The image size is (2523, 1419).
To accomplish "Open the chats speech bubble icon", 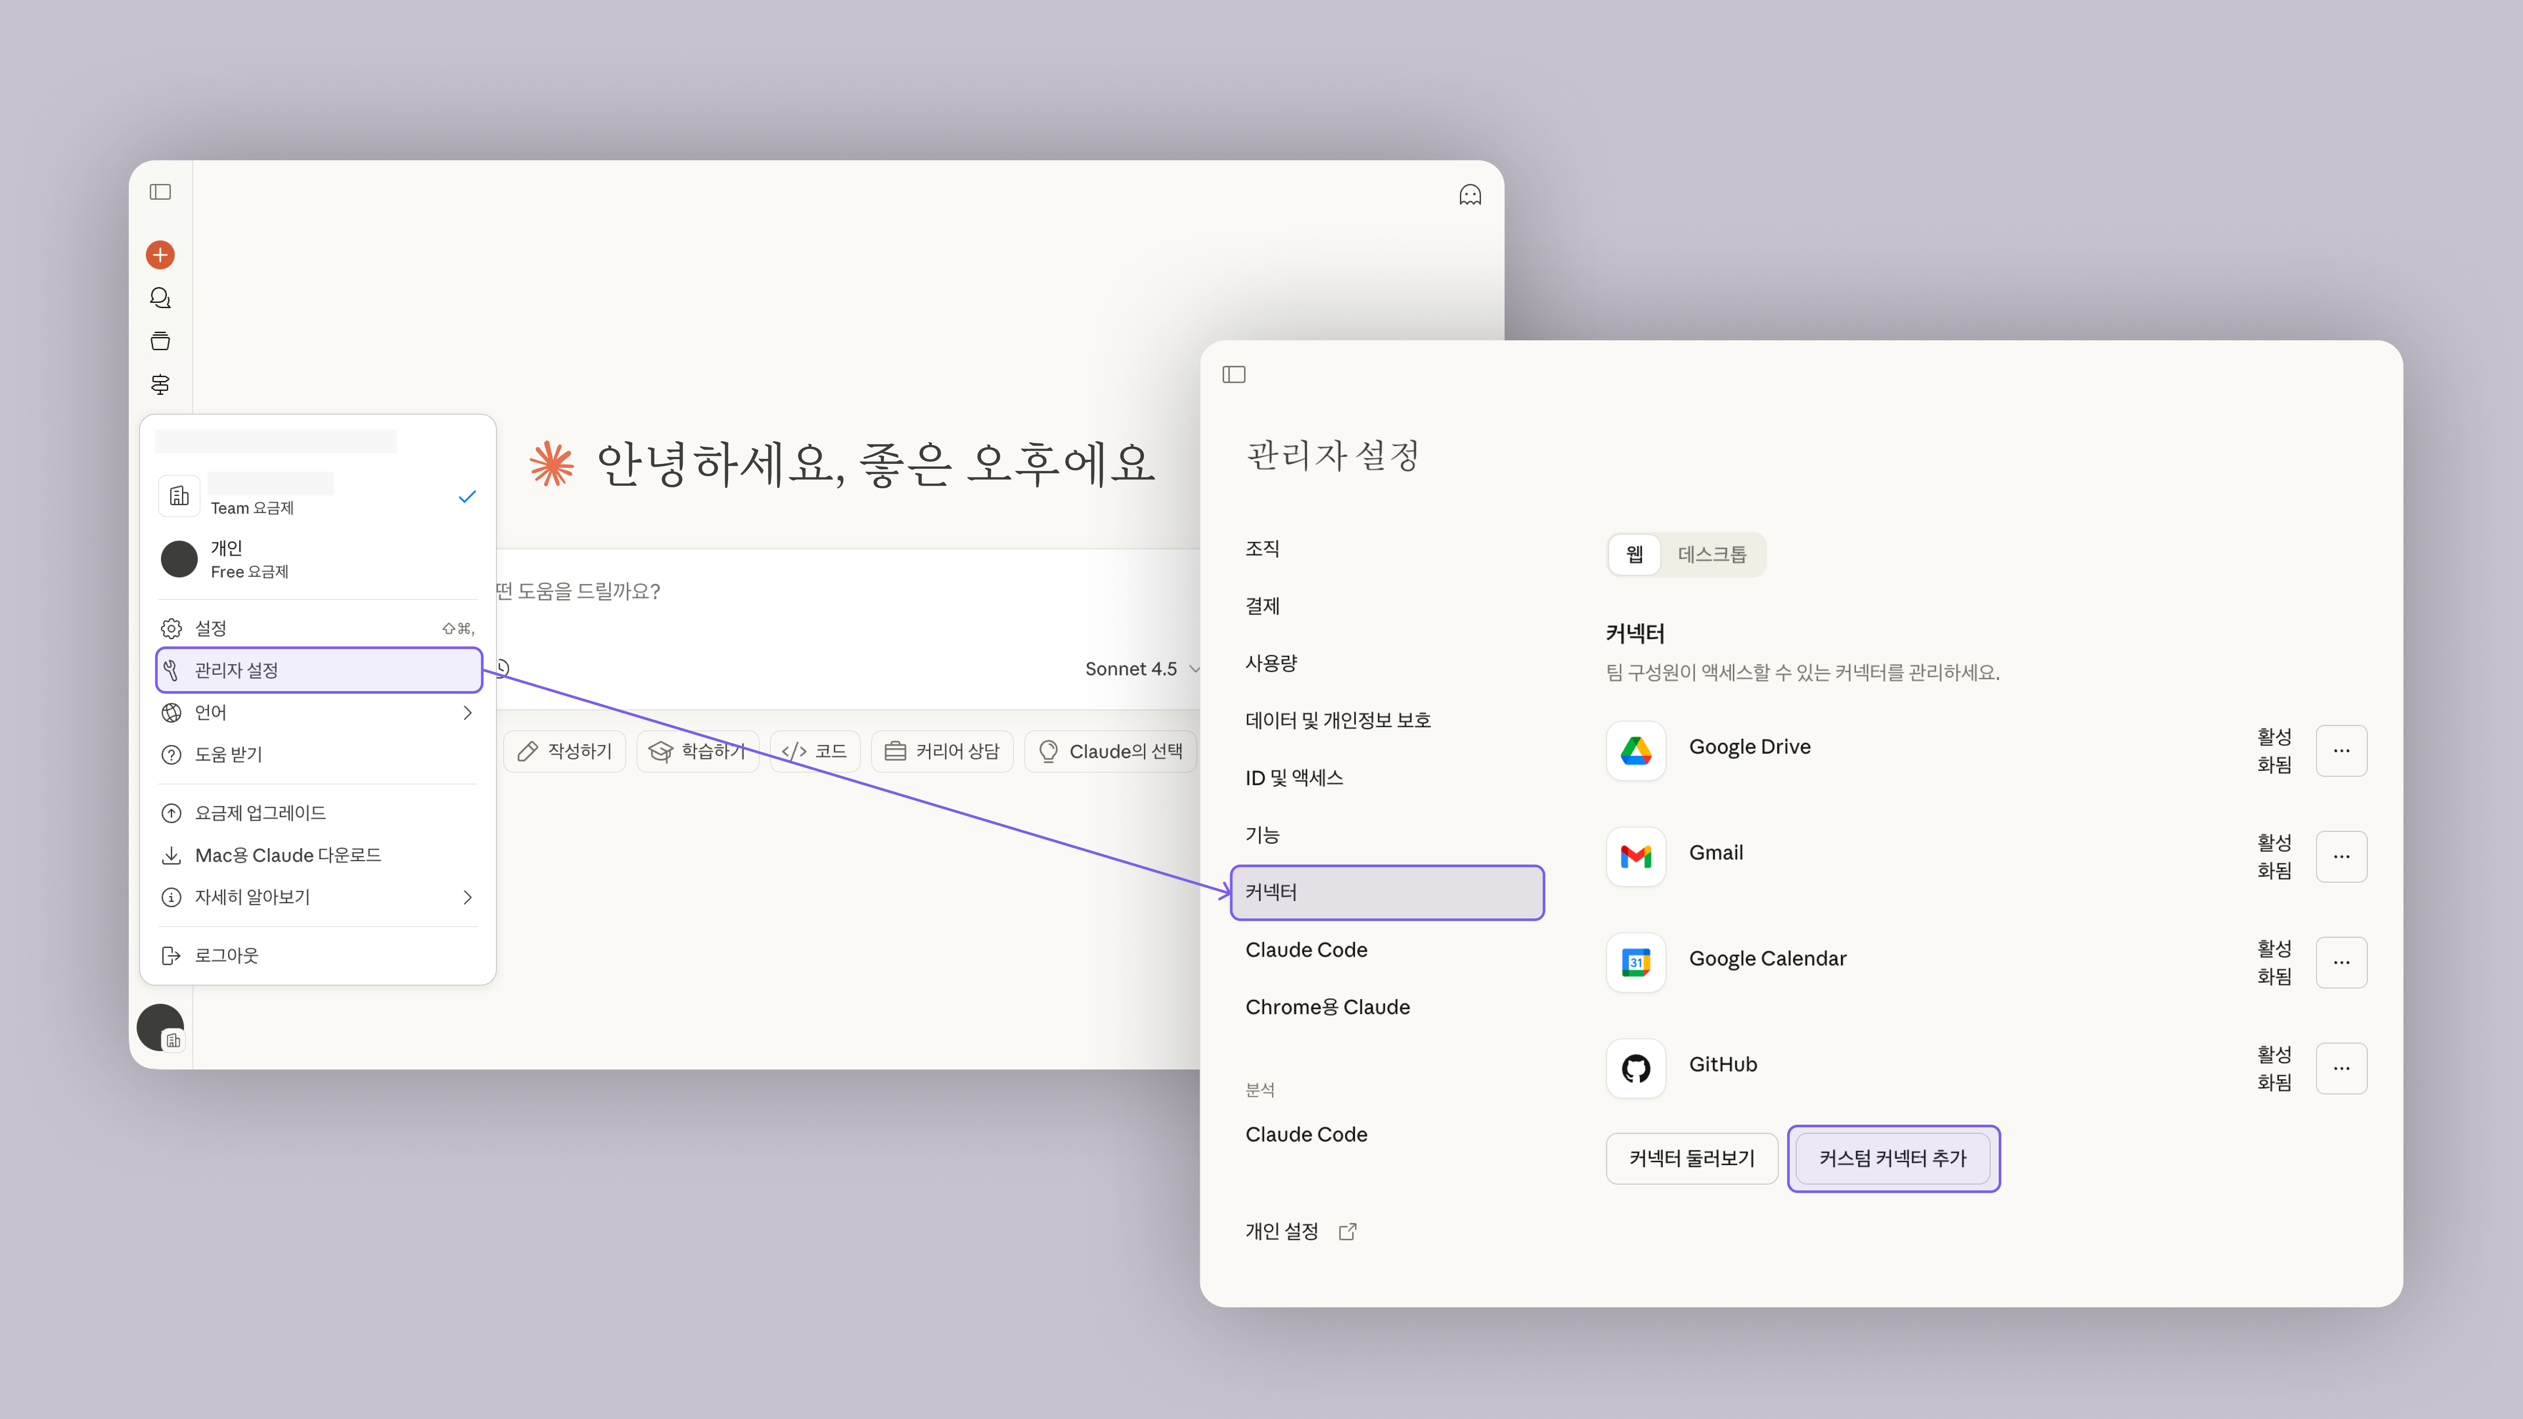I will pos(160,298).
